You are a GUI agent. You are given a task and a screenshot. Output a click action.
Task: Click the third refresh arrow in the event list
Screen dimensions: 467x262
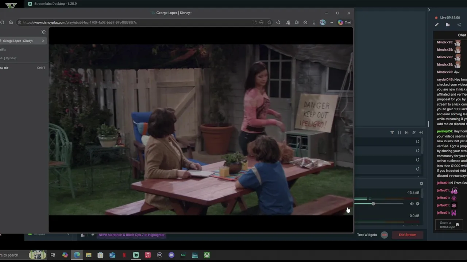click(x=418, y=160)
